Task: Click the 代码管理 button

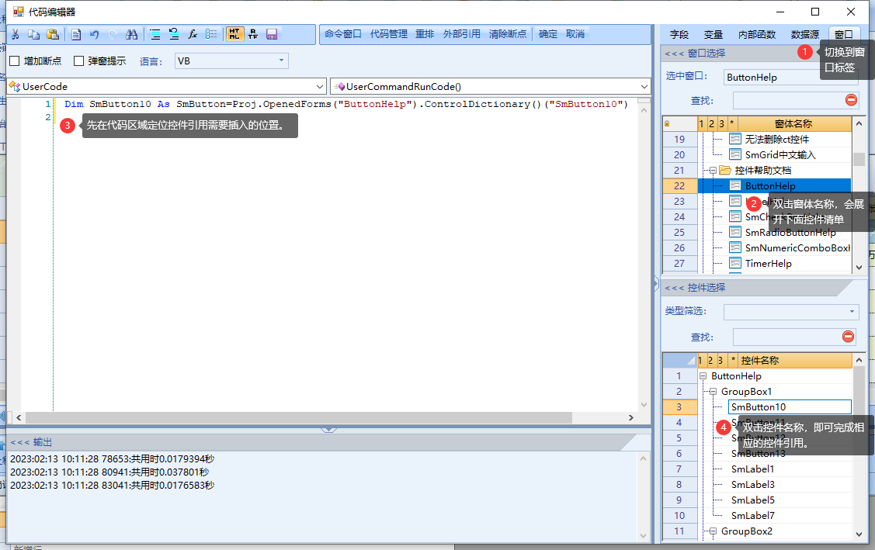Action: point(389,34)
